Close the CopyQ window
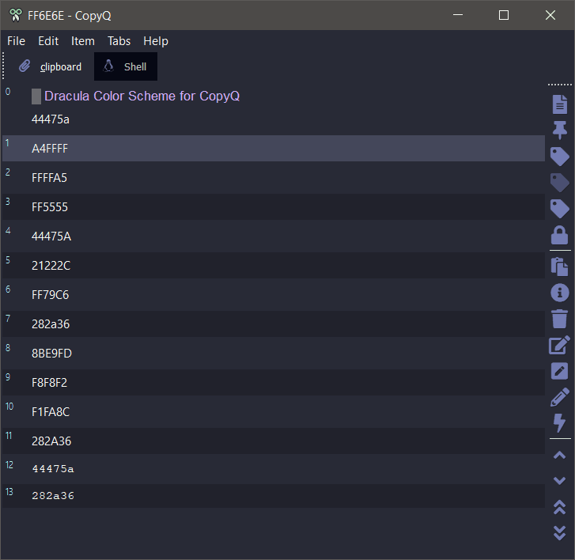Viewport: 575px width, 560px height. click(550, 15)
